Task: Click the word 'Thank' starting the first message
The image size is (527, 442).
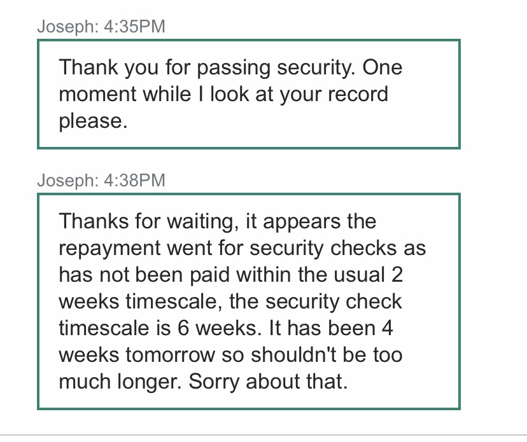Action: pyautogui.click(x=88, y=67)
